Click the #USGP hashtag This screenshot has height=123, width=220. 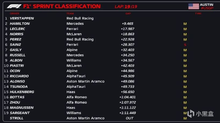207,8
